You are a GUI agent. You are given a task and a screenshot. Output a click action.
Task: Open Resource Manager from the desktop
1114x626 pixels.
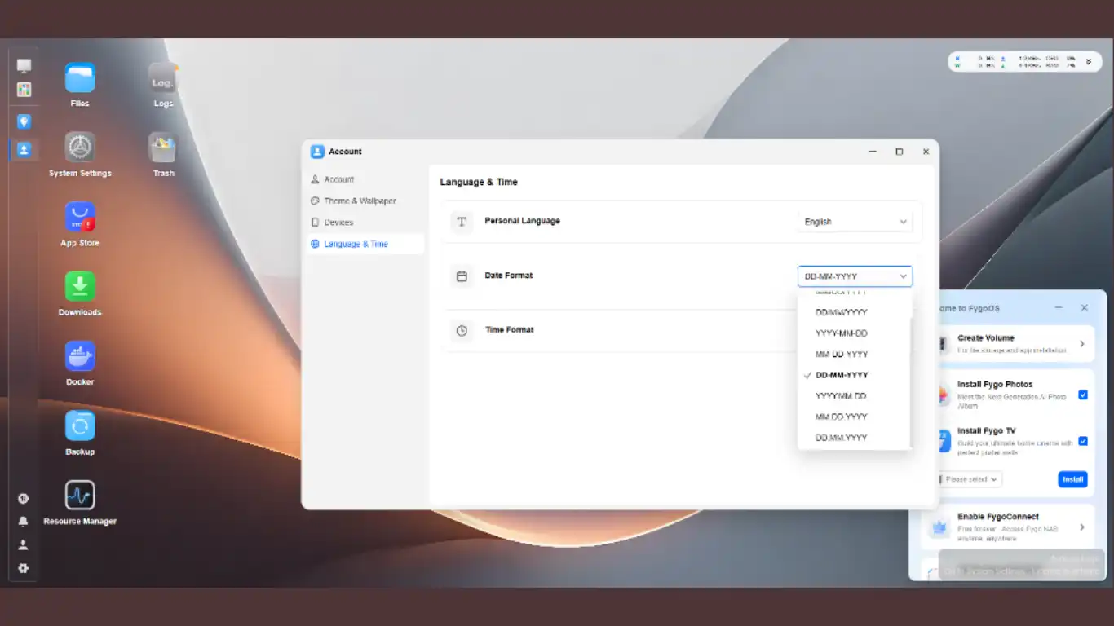coord(80,496)
